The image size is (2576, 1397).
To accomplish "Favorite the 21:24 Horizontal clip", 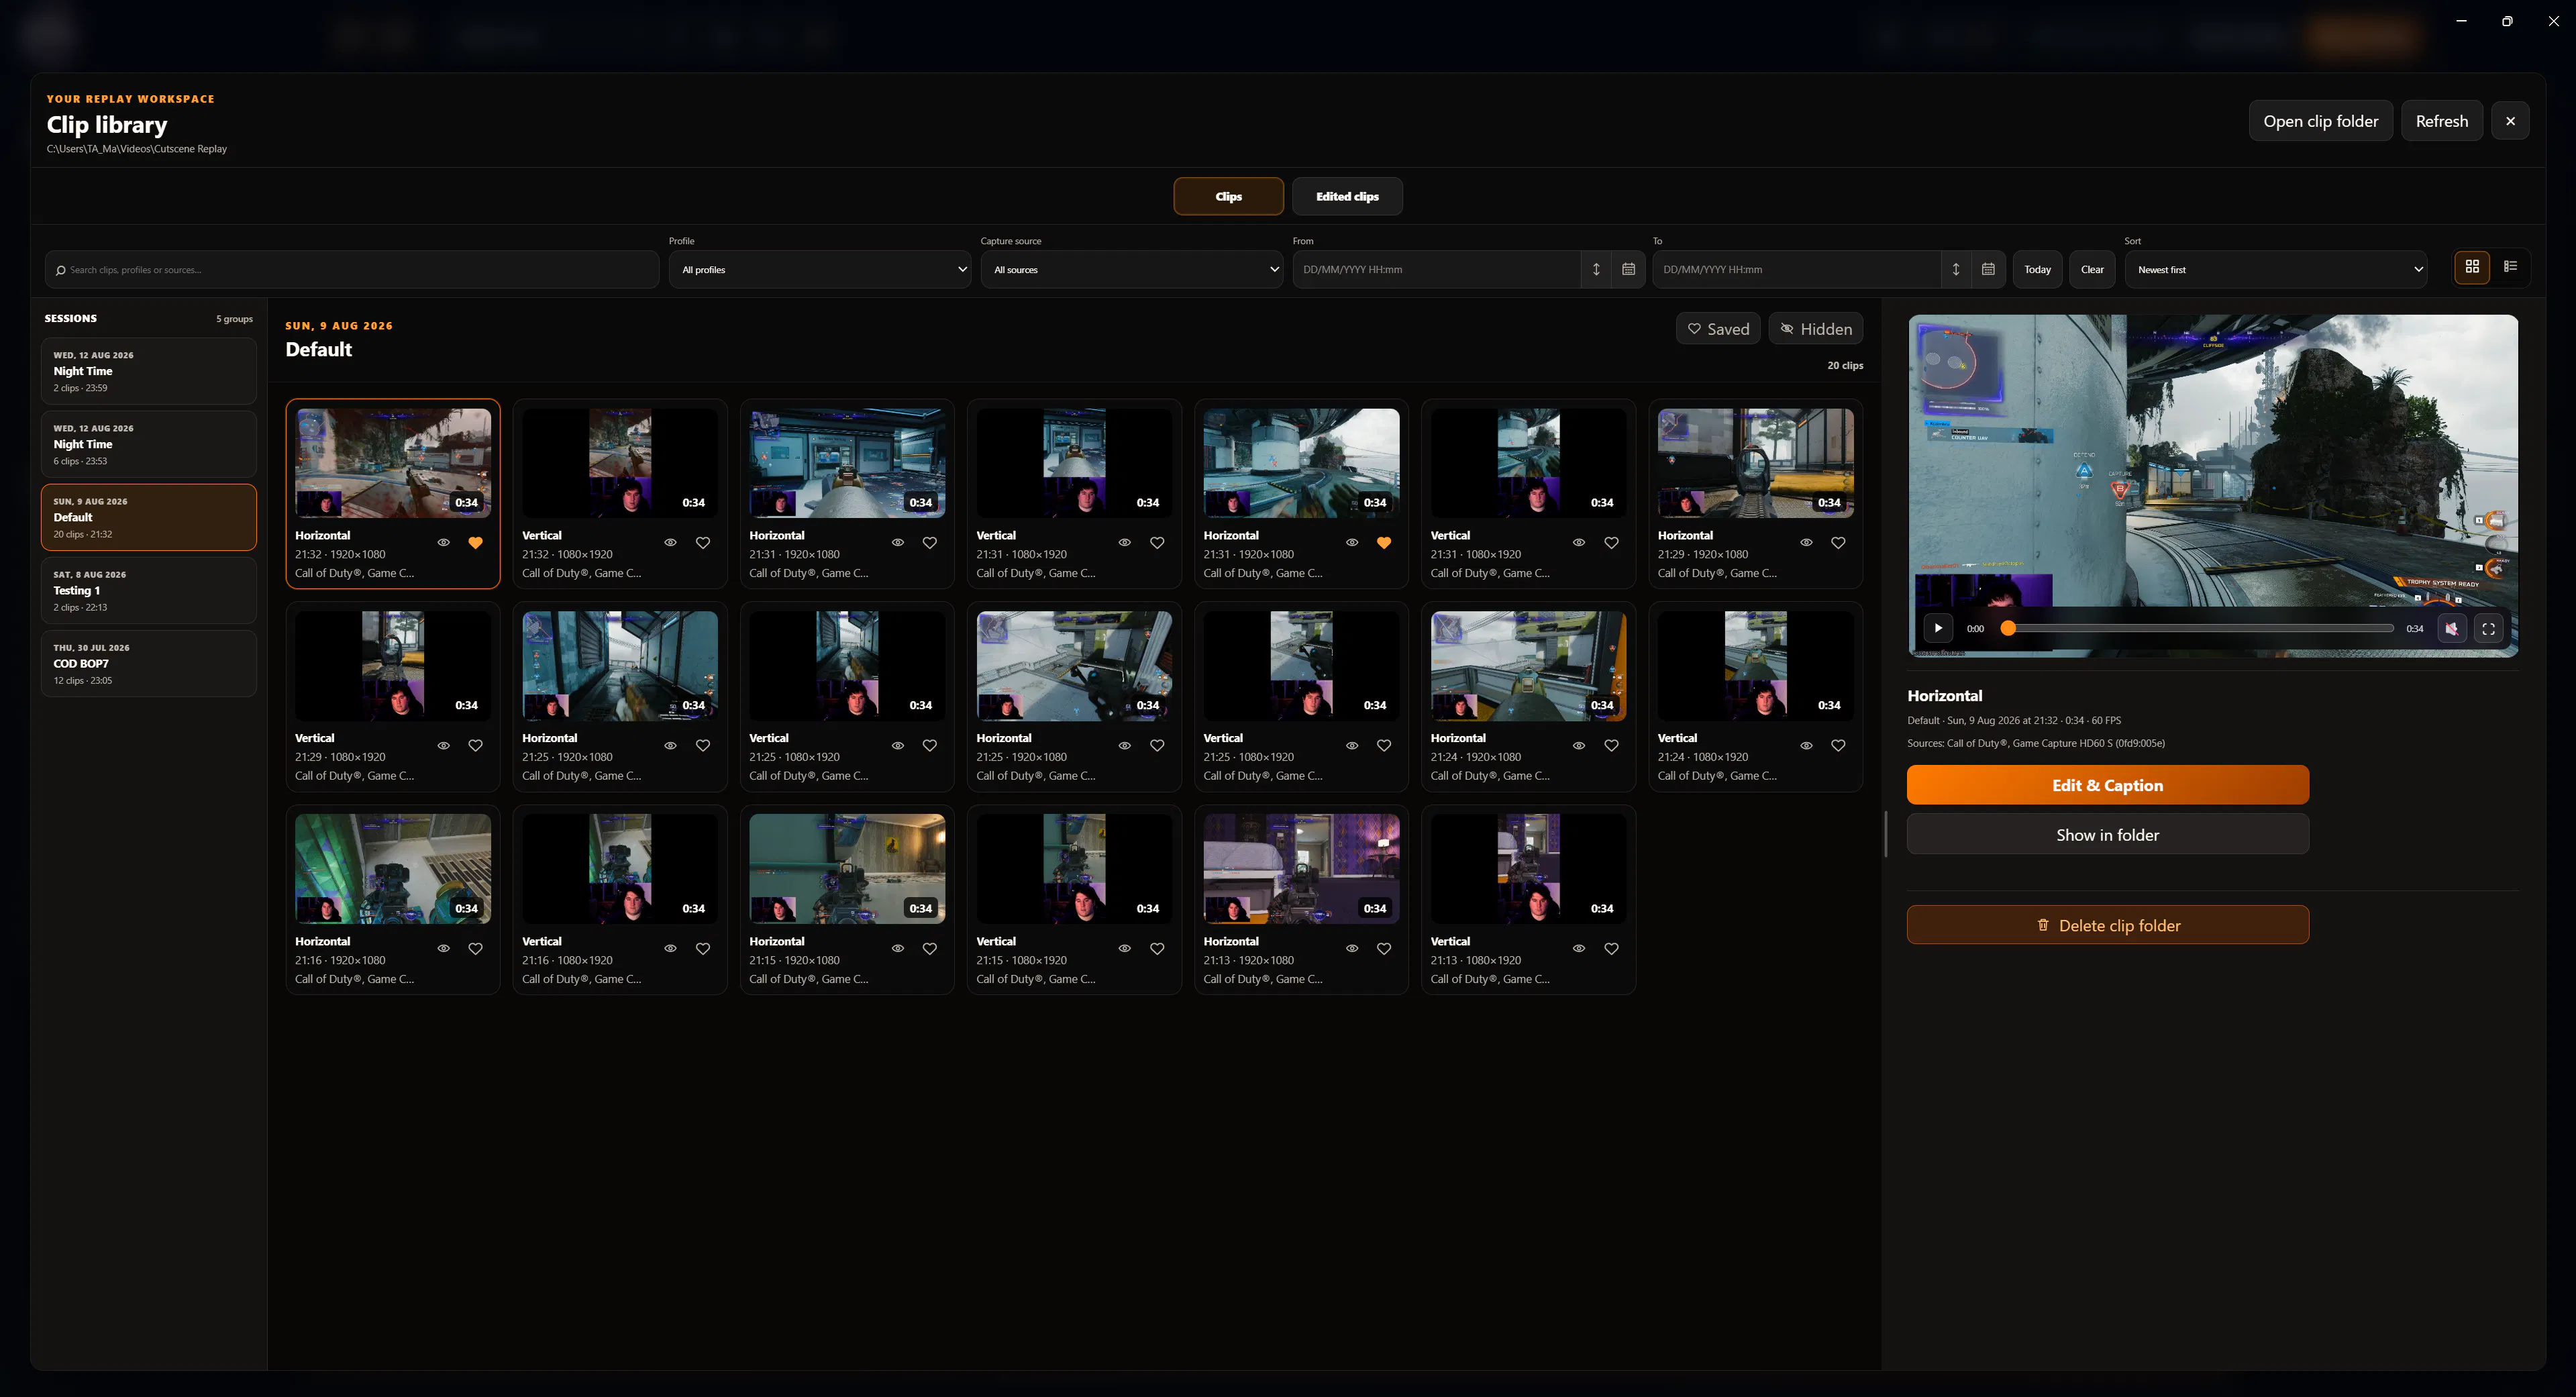I will pos(1611,746).
